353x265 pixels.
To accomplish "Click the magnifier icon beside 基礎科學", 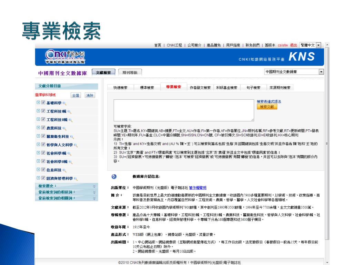I will pos(64,104).
